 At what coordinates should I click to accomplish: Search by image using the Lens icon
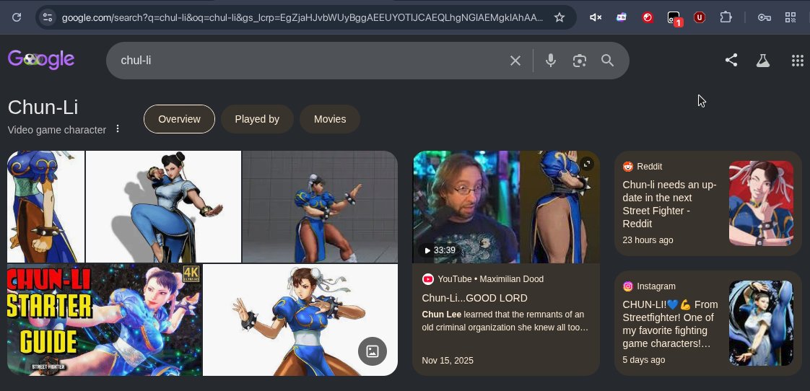coord(580,61)
